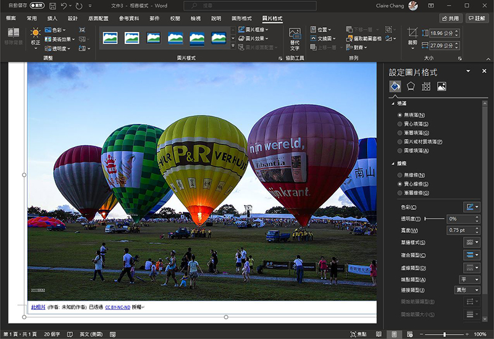Image resolution: width=494 pixels, height=339 pixels.
Task: Open the Effects pentagon icon in pane
Action: [x=411, y=86]
